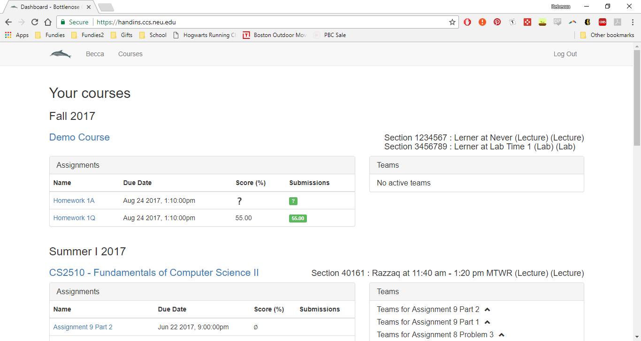Image resolution: width=641 pixels, height=341 pixels.
Task: Open the Courses navigation item
Action: click(130, 54)
